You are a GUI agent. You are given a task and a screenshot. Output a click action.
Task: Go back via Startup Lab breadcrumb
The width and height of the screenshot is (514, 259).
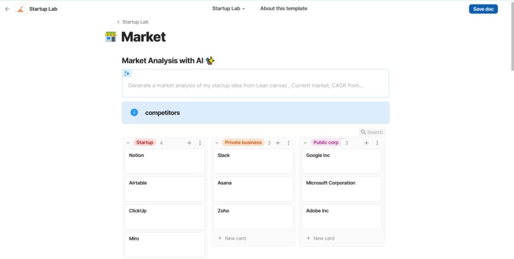(x=133, y=22)
